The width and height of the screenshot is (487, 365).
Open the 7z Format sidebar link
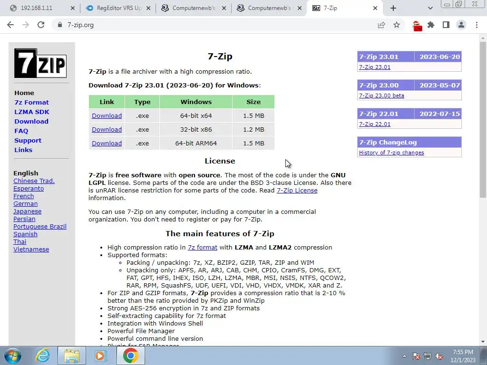tap(31, 103)
